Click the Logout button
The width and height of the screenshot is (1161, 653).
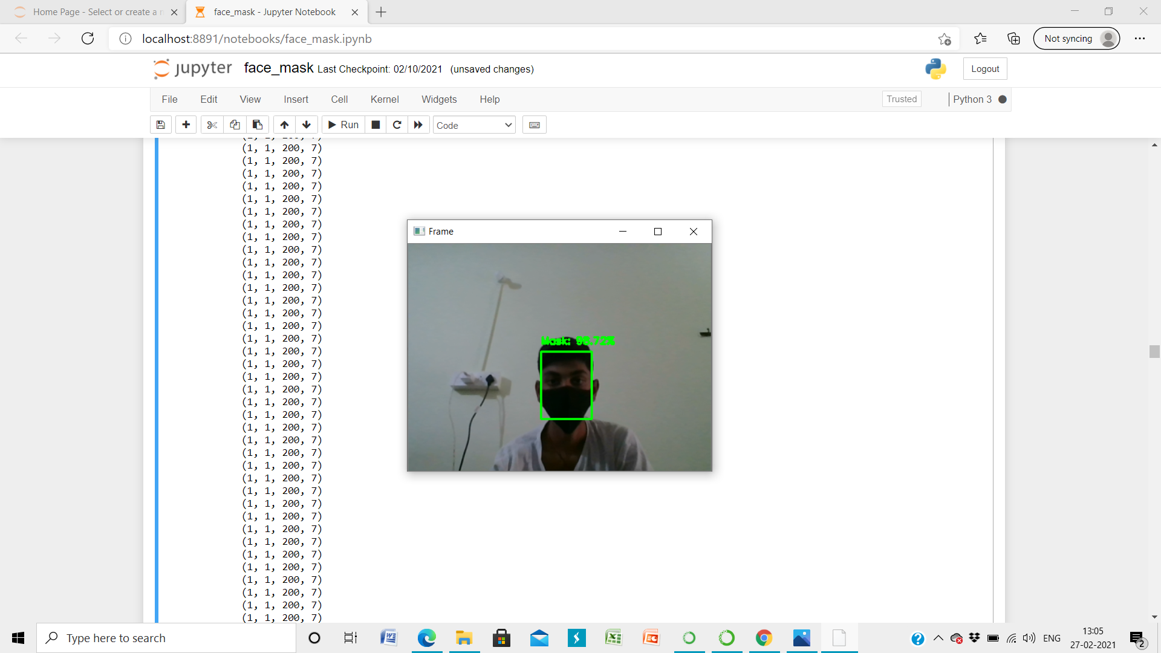pyautogui.click(x=985, y=69)
